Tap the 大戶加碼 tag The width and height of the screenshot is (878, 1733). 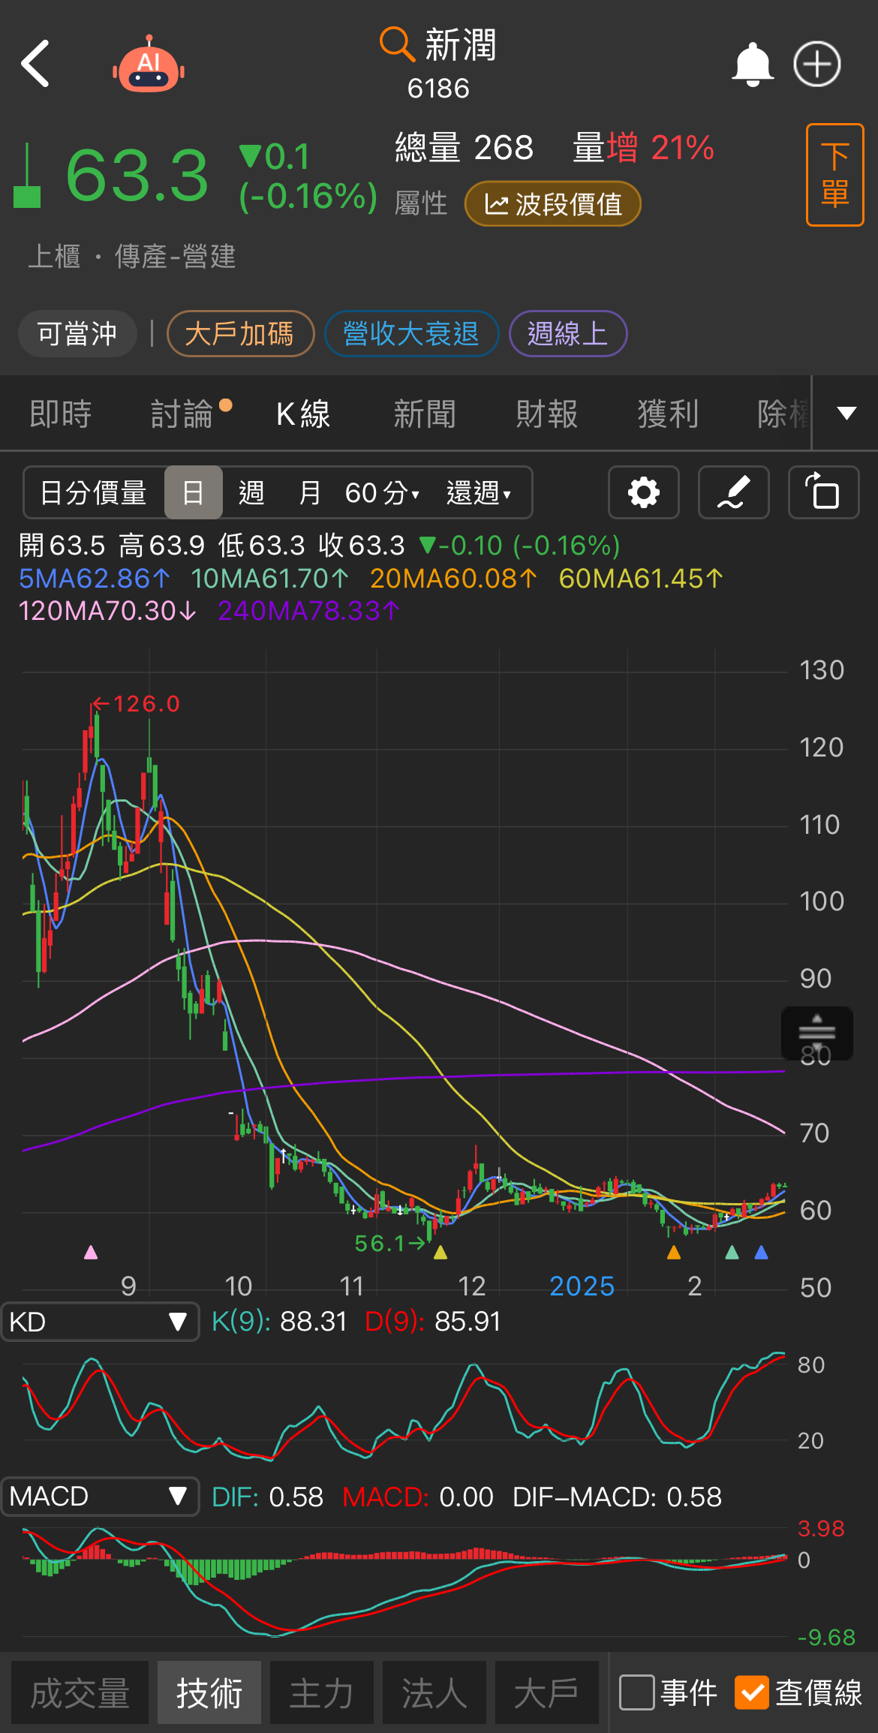(x=239, y=334)
